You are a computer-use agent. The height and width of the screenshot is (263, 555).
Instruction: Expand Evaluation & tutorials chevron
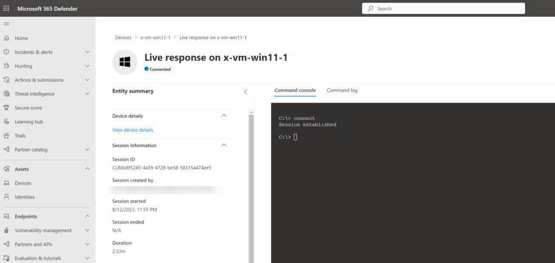tap(87, 258)
